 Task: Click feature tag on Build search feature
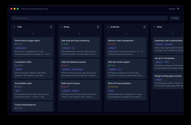(x=75, y=91)
